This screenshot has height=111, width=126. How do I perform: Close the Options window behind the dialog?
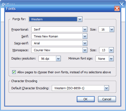pyautogui.click(x=122, y=4)
